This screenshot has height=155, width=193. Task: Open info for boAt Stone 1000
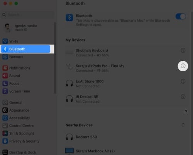pos(183,81)
